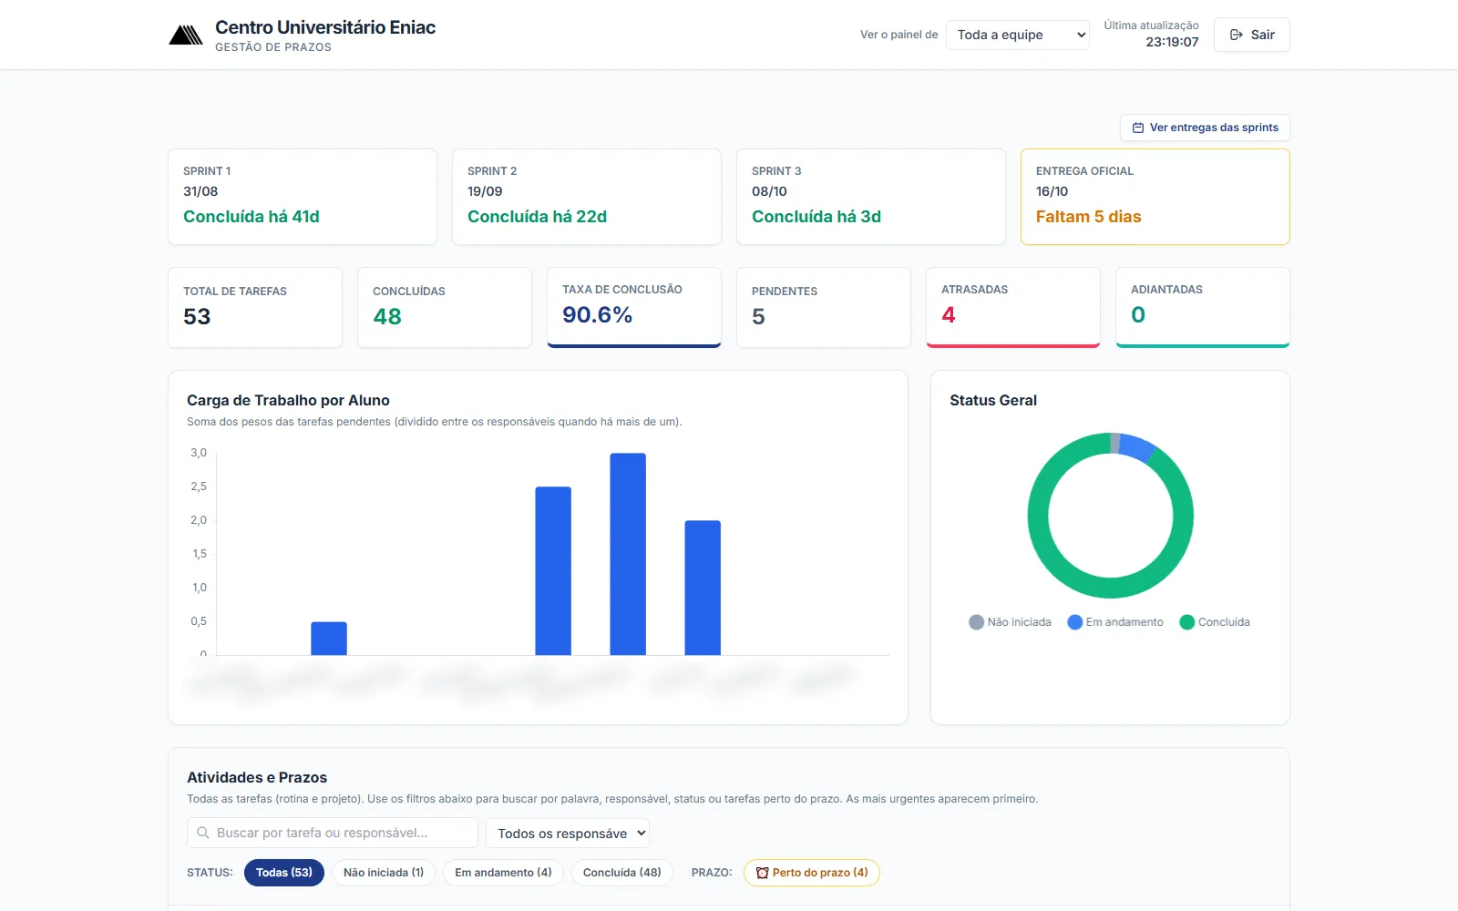Click the green Concluída legend swatch
Screen dimensions: 1458x911
click(x=1186, y=622)
